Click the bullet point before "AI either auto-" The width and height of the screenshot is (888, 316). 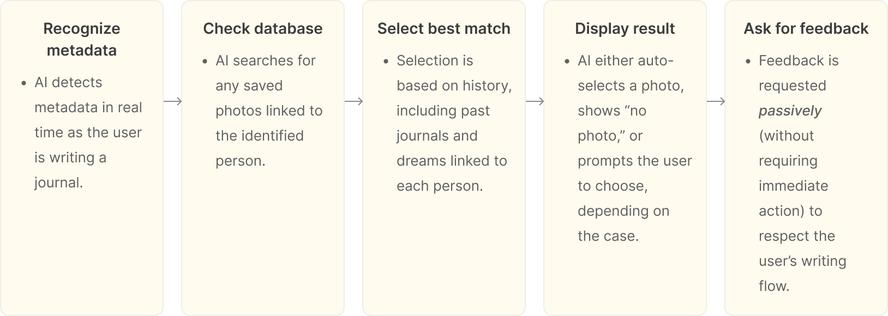[x=567, y=62]
